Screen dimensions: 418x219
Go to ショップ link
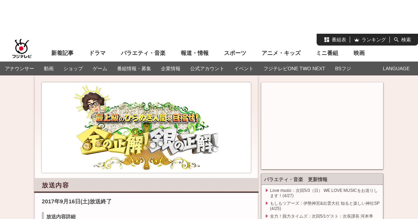click(73, 68)
